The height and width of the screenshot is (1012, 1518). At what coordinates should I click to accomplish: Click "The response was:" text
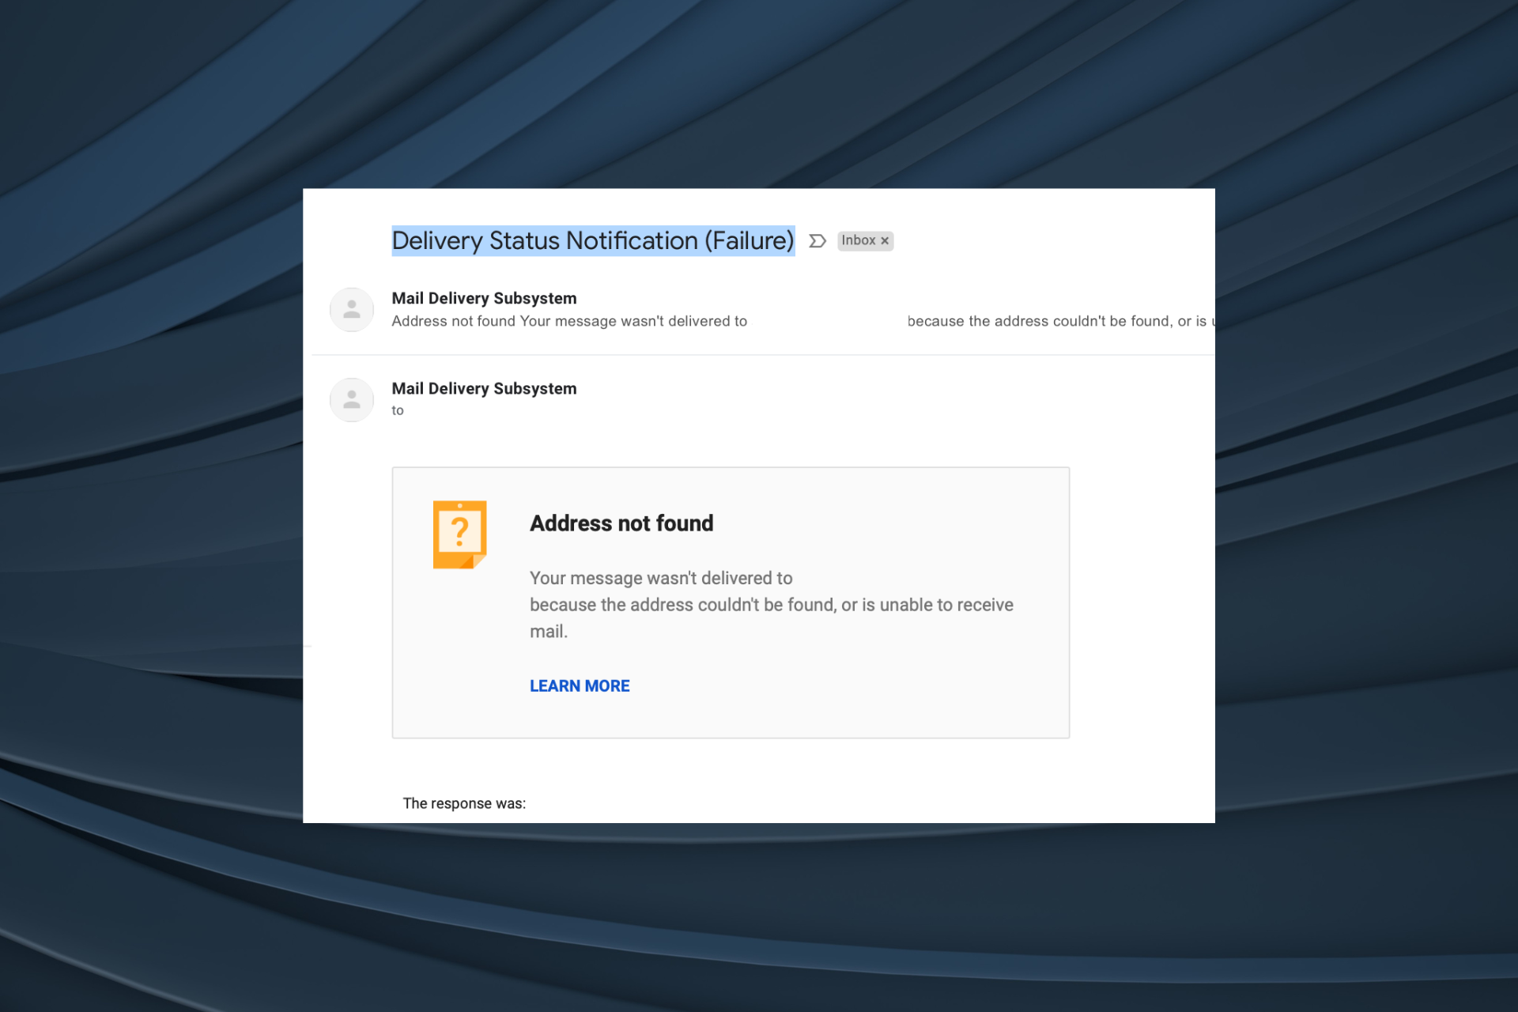pyautogui.click(x=464, y=803)
